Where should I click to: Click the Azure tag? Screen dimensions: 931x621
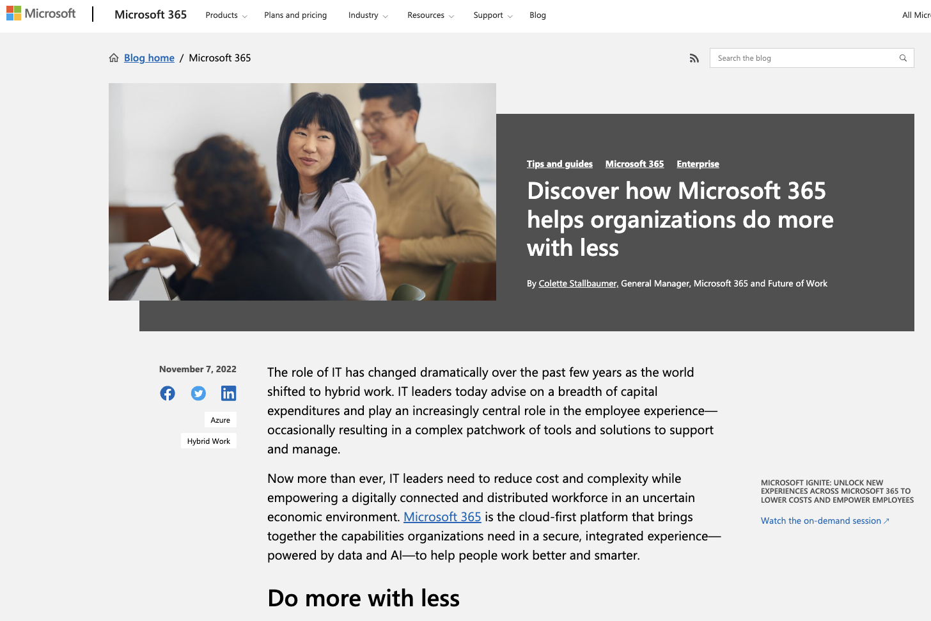point(221,420)
